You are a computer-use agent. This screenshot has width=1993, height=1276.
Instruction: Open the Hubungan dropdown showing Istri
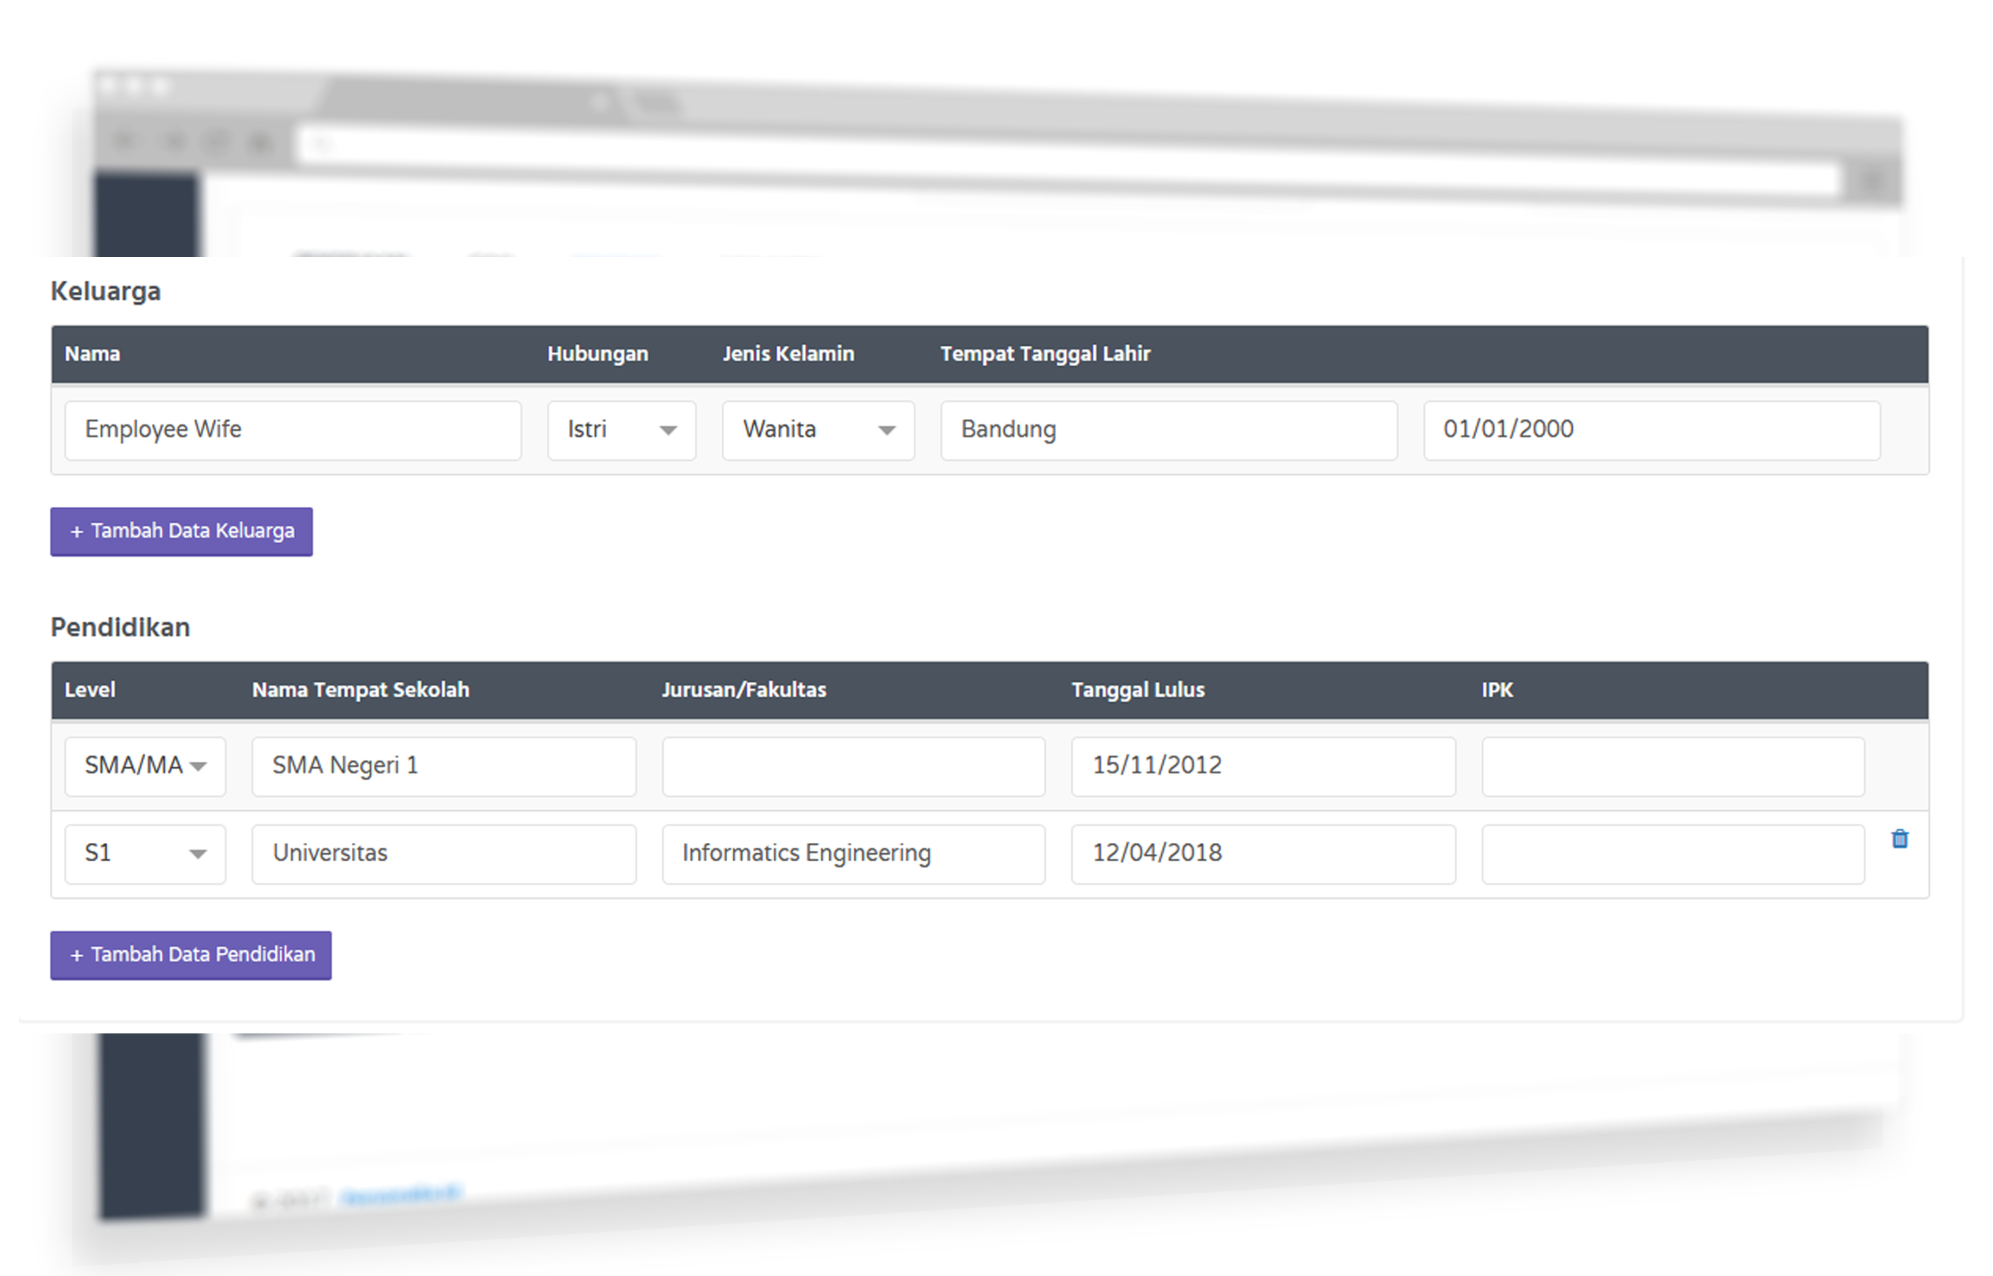pos(621,430)
